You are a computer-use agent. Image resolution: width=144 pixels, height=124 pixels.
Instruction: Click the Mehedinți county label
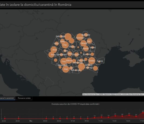[x=62, y=65]
